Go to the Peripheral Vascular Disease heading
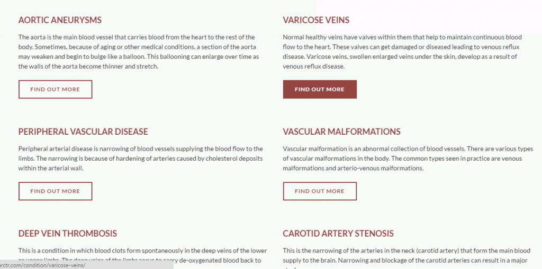This screenshot has height=269, width=542. pos(83,132)
